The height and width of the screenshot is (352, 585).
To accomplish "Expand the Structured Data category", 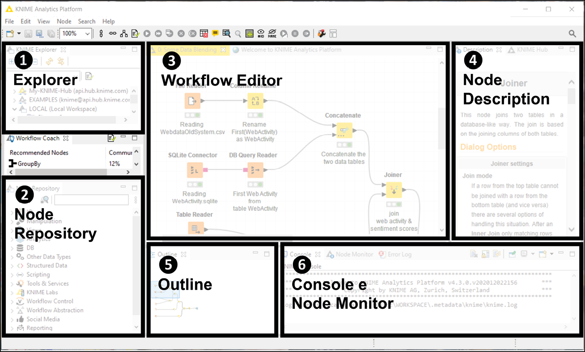I will pyautogui.click(x=12, y=266).
